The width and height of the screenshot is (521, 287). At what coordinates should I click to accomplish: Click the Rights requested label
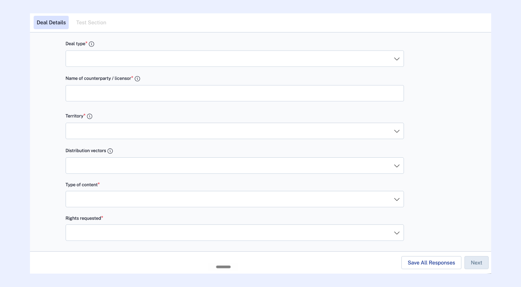tap(83, 218)
